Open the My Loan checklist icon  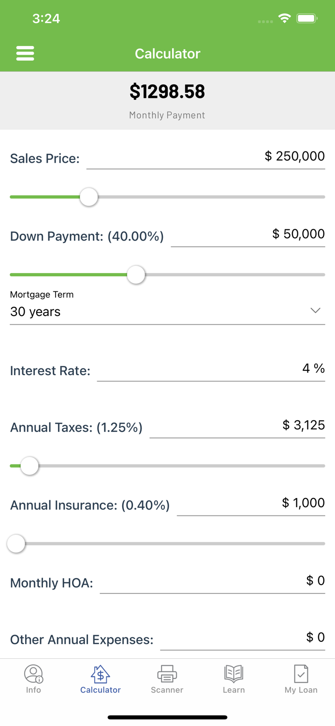(301, 674)
